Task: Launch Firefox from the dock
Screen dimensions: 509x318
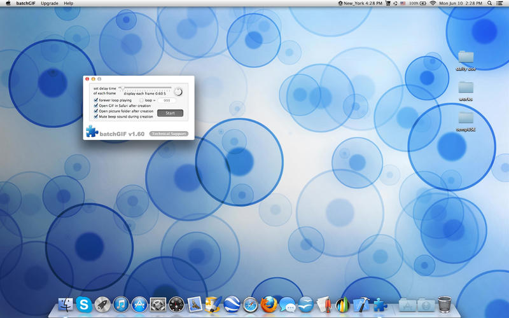Action: (269, 305)
